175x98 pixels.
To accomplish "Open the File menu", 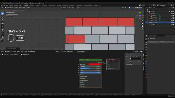I will click(4, 5).
